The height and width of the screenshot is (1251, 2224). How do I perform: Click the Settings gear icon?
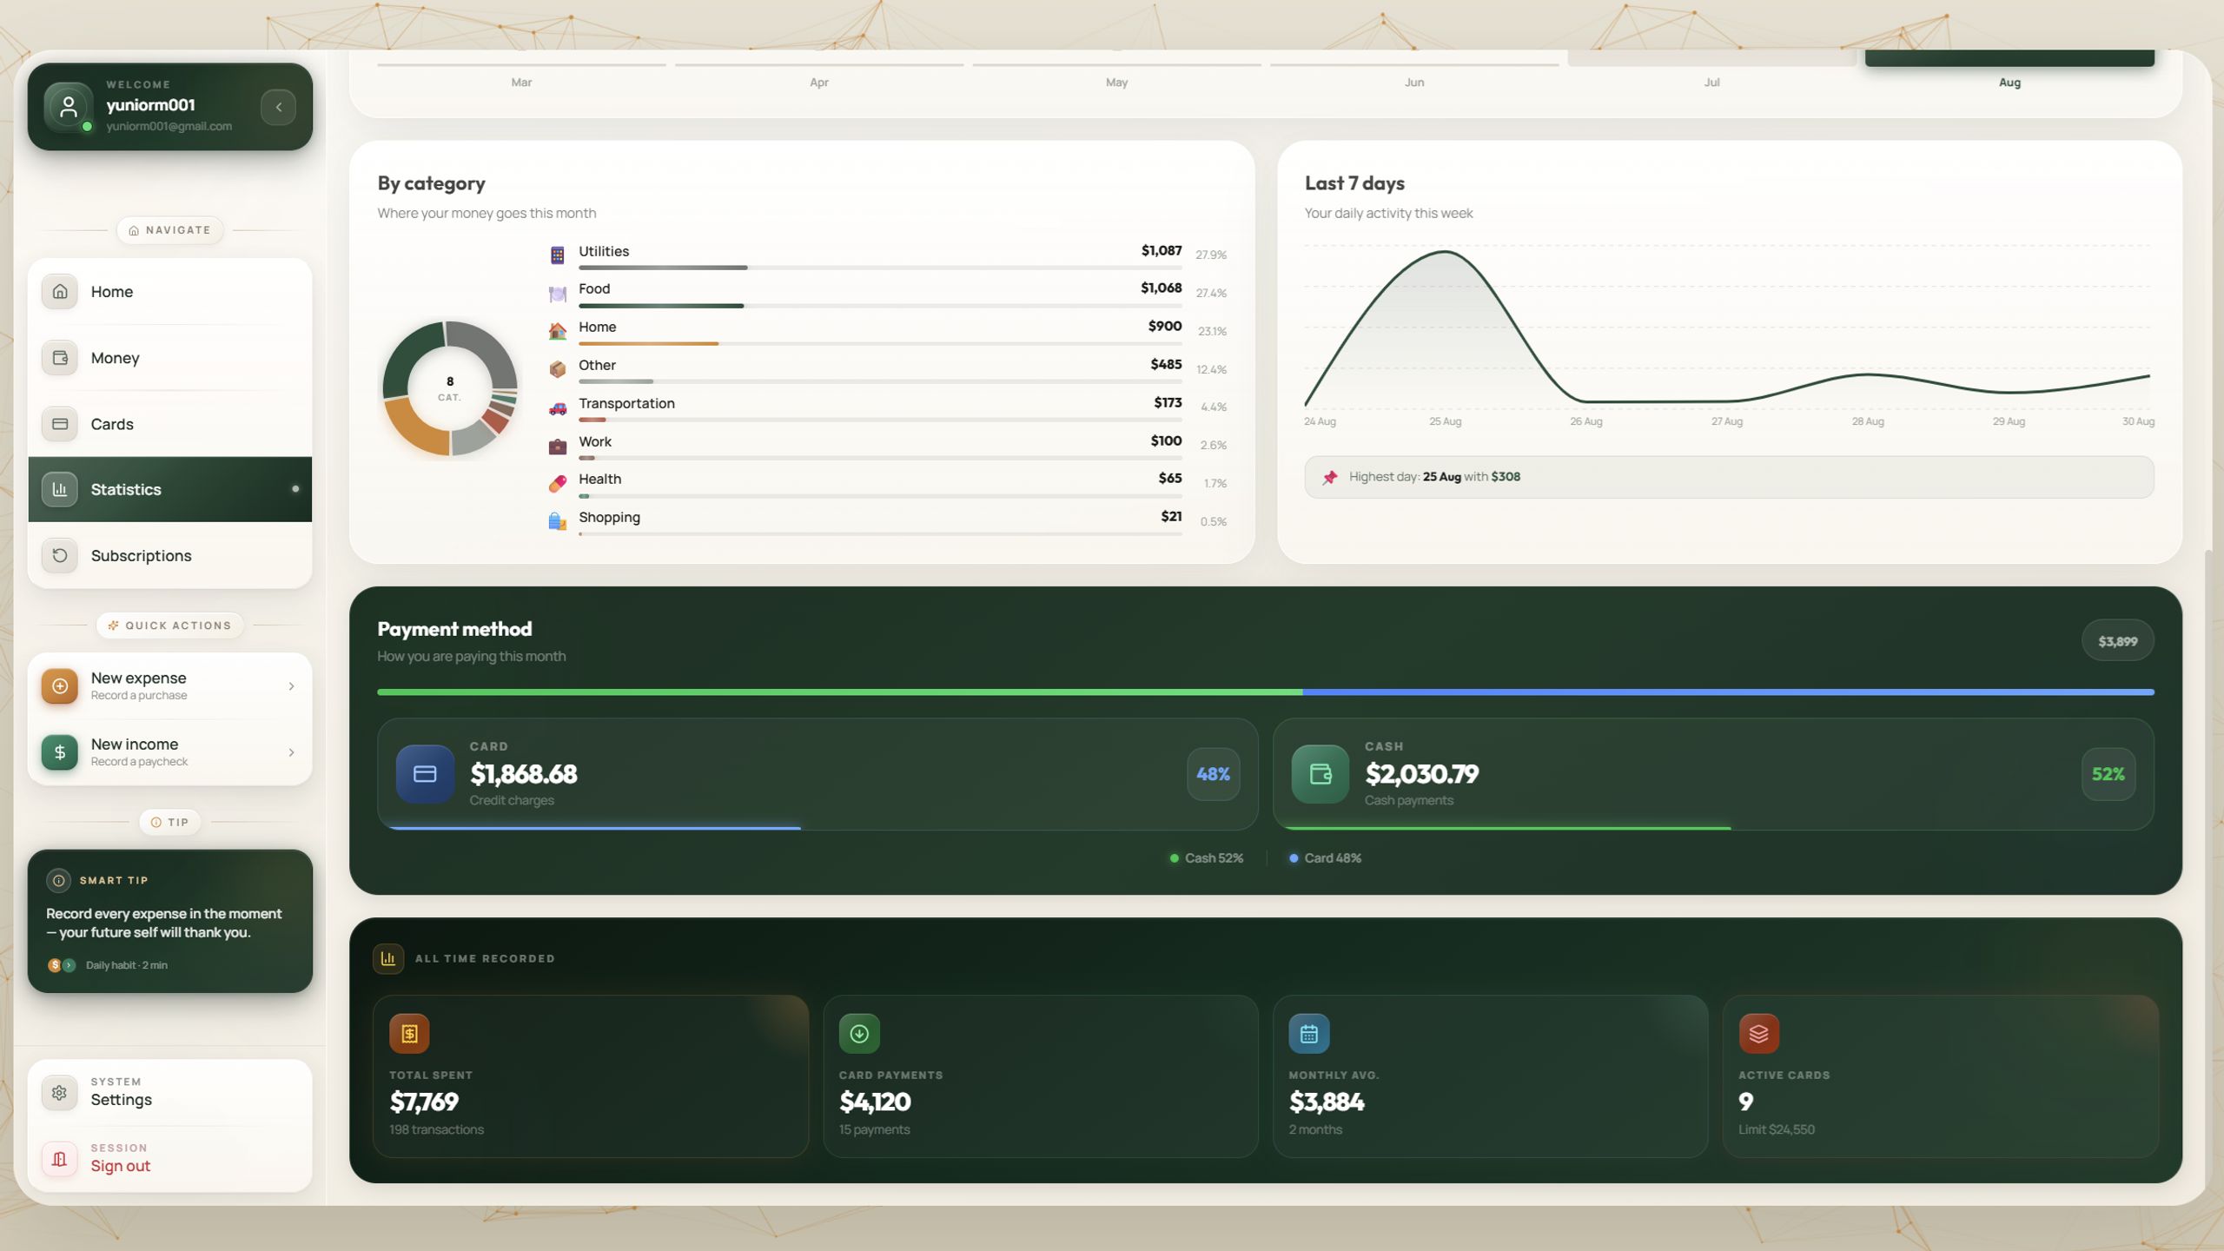60,1093
